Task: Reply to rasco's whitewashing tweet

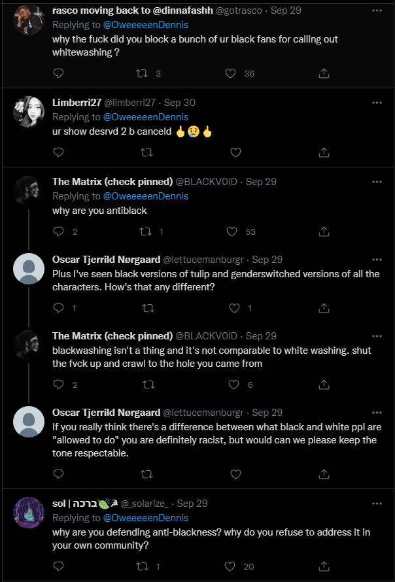Action: [58, 74]
